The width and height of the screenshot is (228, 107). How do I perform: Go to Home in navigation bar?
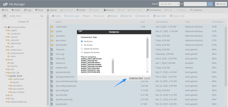(56, 16)
